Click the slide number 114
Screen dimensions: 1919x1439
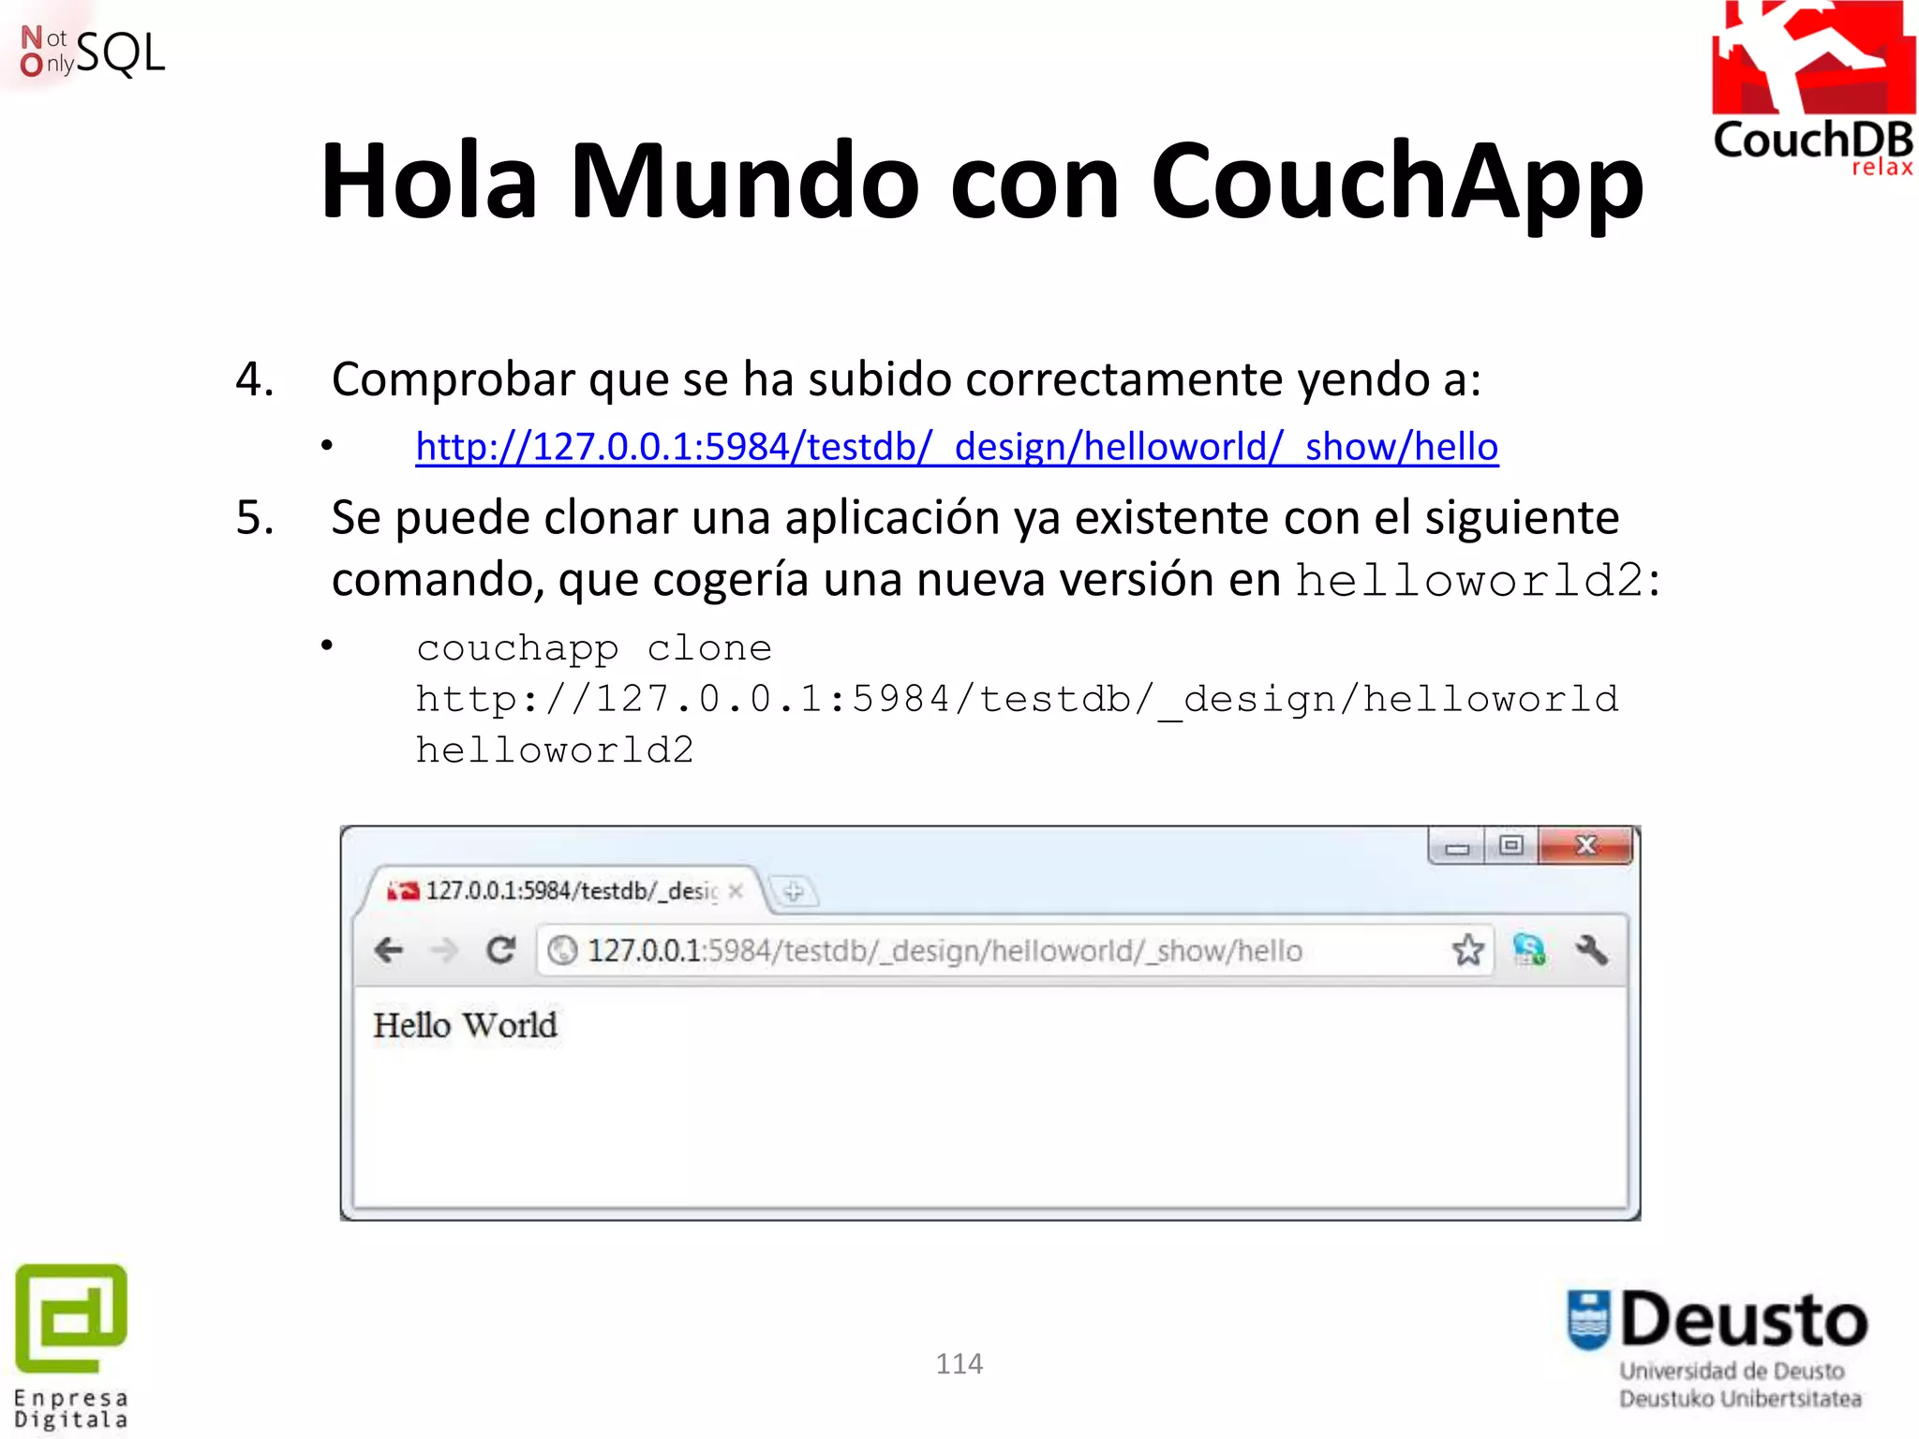(x=959, y=1363)
